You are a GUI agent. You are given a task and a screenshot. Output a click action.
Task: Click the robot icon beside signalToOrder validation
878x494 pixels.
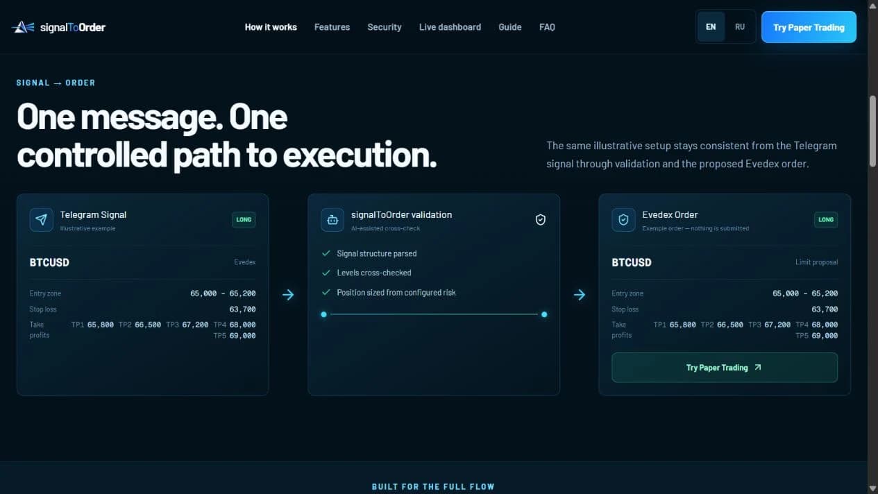pyautogui.click(x=332, y=220)
